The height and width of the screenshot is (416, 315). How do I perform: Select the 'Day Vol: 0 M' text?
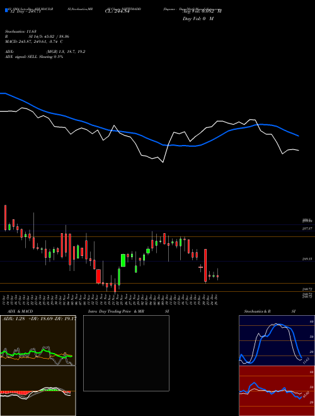pos(198,19)
